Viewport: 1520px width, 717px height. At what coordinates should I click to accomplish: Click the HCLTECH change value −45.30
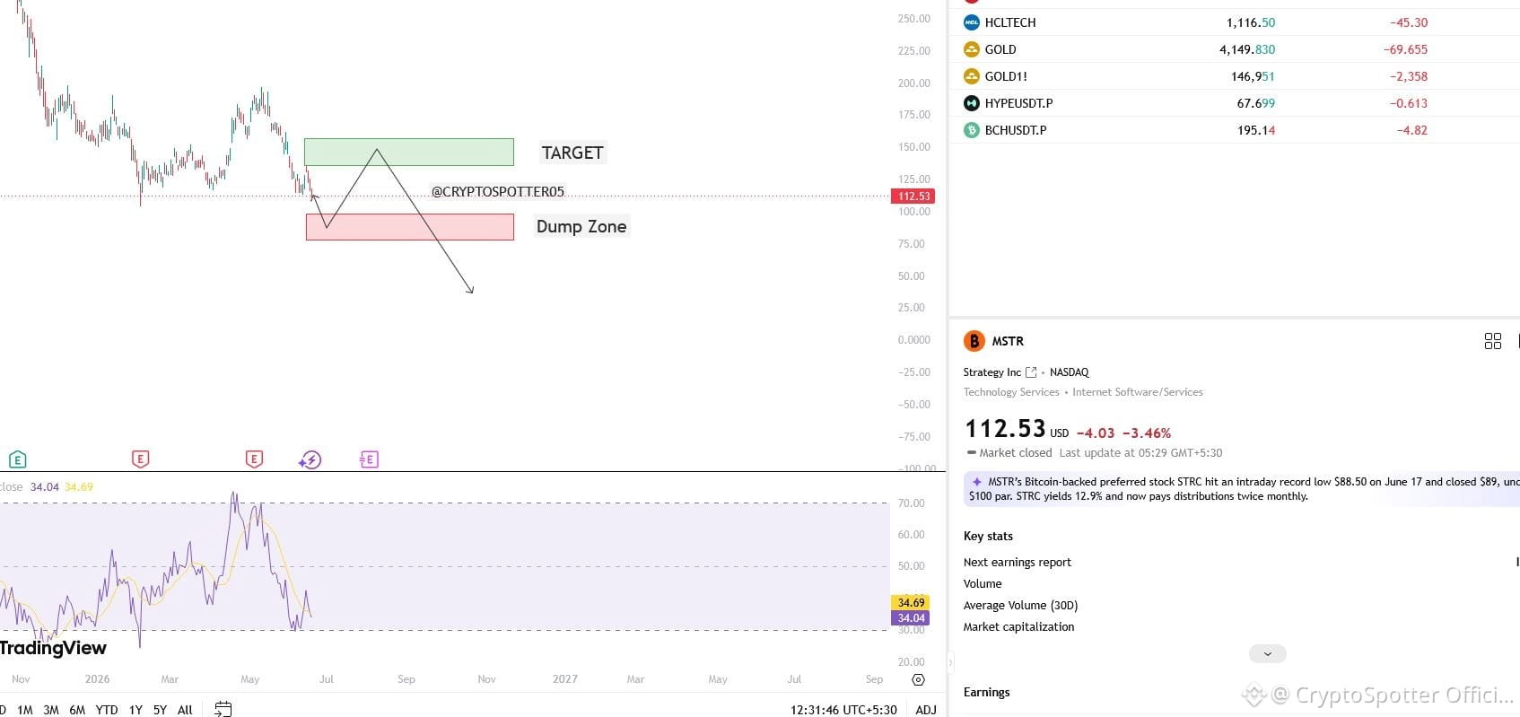pyautogui.click(x=1409, y=22)
